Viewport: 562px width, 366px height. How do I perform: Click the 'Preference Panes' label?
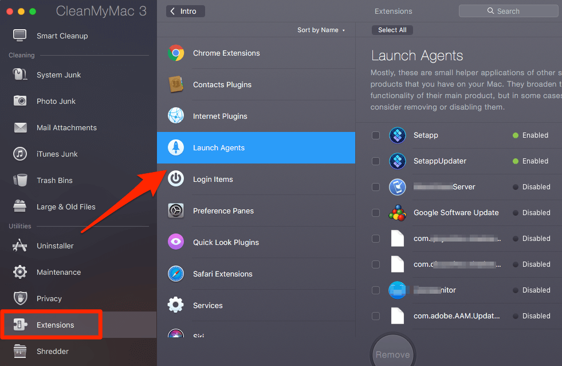coord(223,211)
